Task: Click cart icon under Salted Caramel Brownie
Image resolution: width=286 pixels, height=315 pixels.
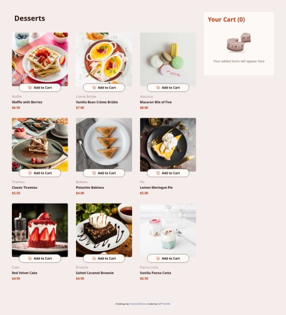Action: pyautogui.click(x=94, y=258)
